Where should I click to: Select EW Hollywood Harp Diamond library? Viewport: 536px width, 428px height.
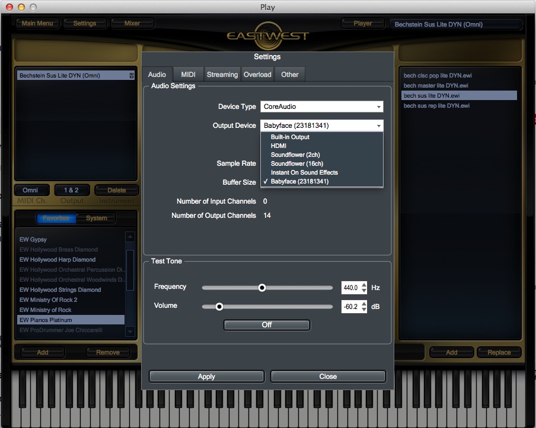click(x=71, y=259)
